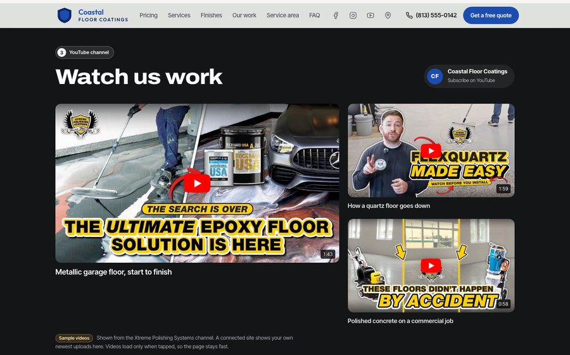Image resolution: width=570 pixels, height=355 pixels.
Task: Click Subscribe on YouTube text
Action: coord(471,80)
